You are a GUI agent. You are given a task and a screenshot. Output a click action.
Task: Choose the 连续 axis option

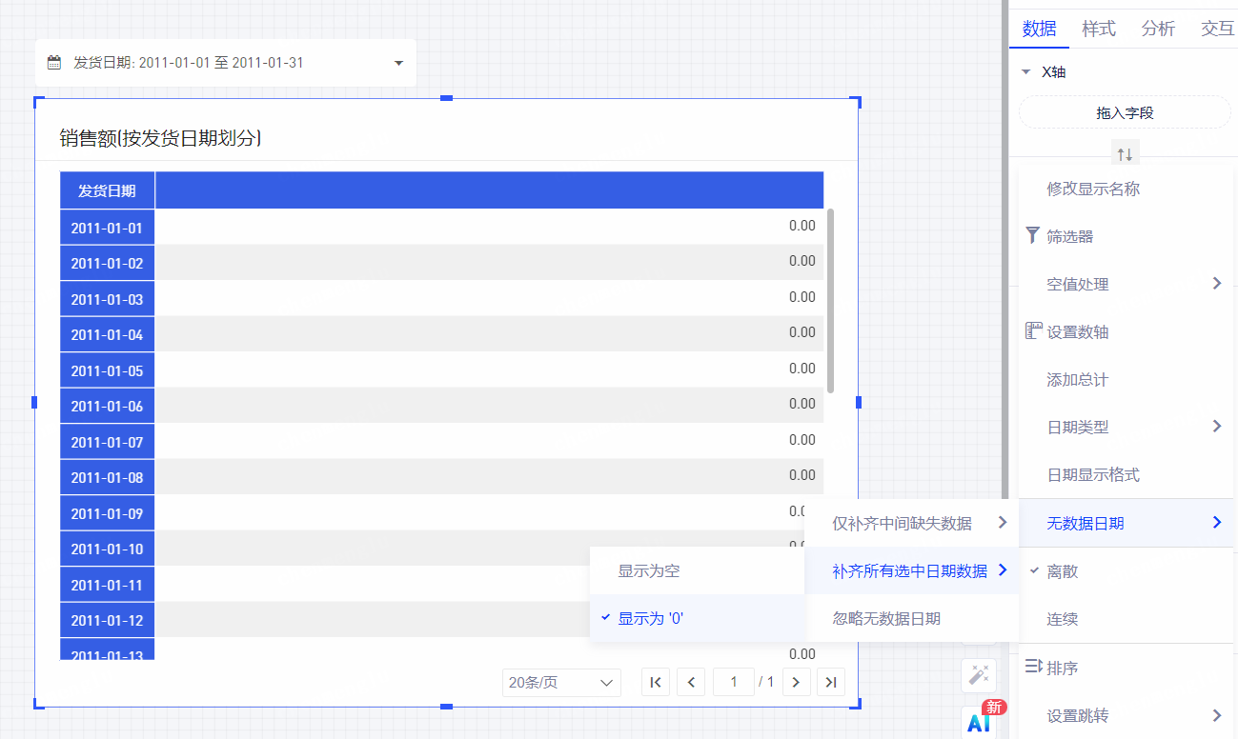(1062, 619)
